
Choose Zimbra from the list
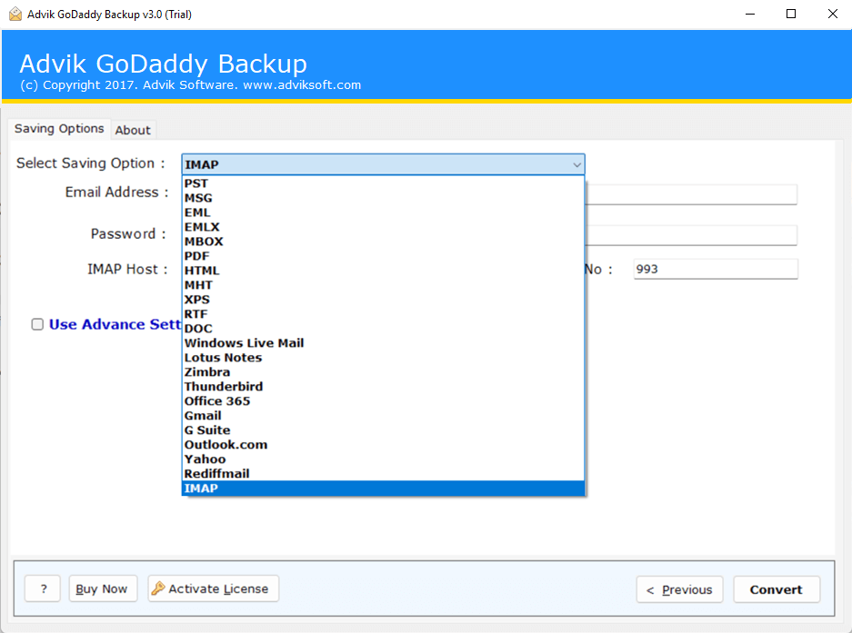pyautogui.click(x=383, y=371)
